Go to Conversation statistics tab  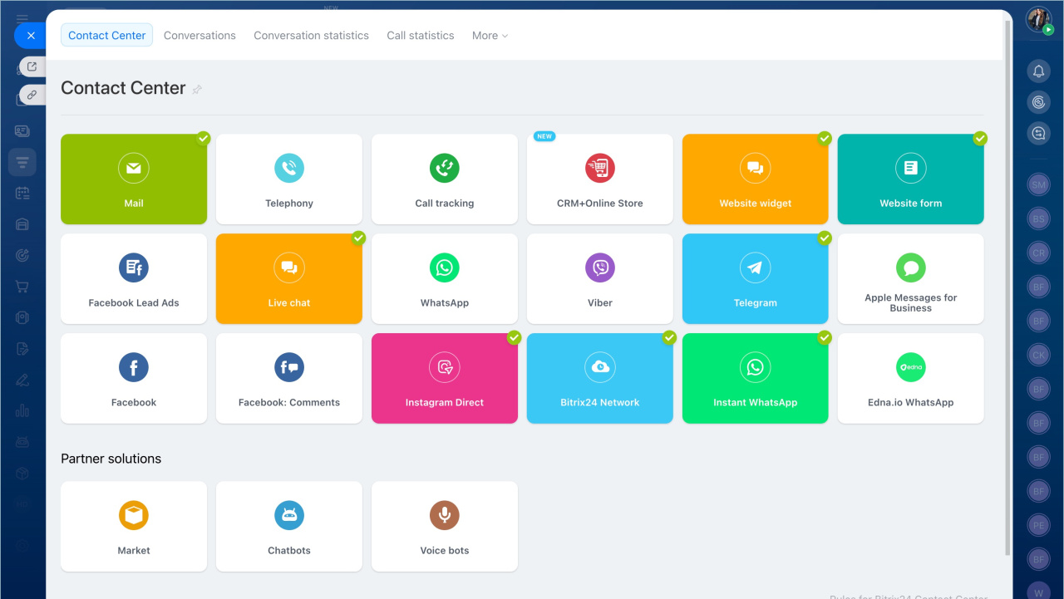(x=311, y=36)
